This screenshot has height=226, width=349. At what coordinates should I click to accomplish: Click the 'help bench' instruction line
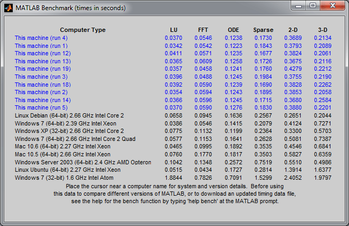(175, 201)
